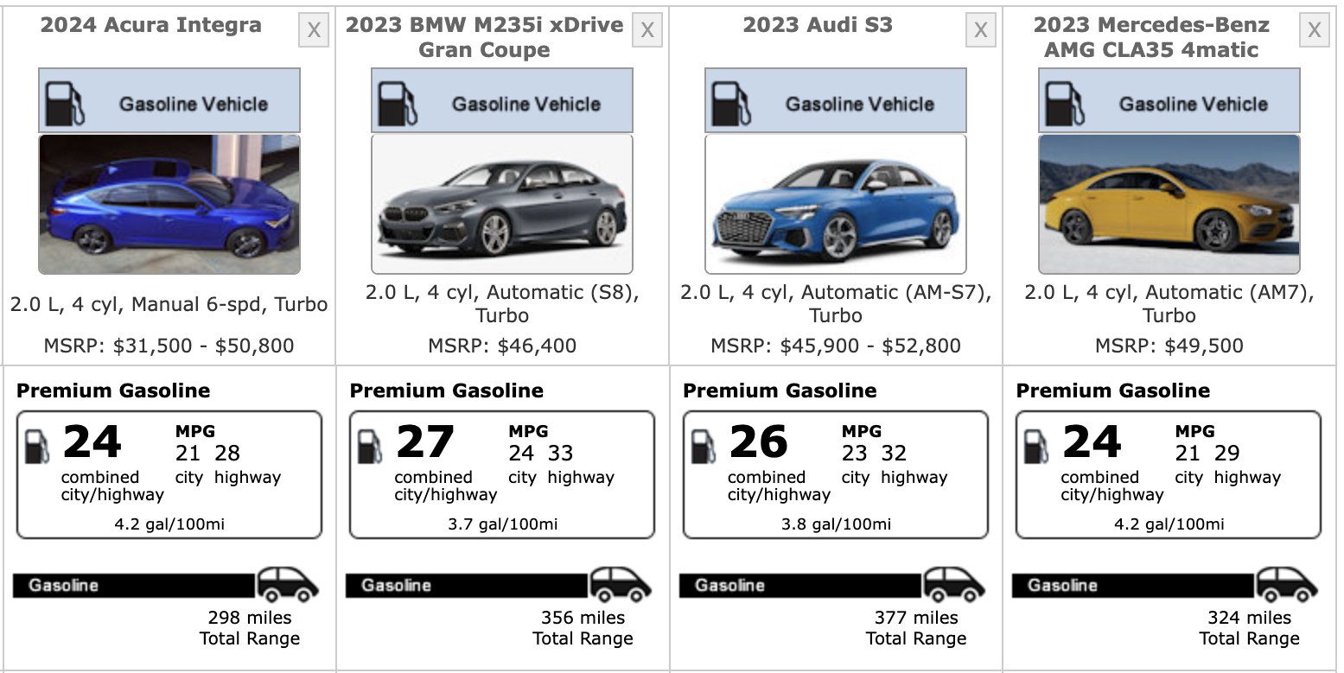Click the car icon above 377 miles range
The width and height of the screenshot is (1344, 673).
point(954,585)
